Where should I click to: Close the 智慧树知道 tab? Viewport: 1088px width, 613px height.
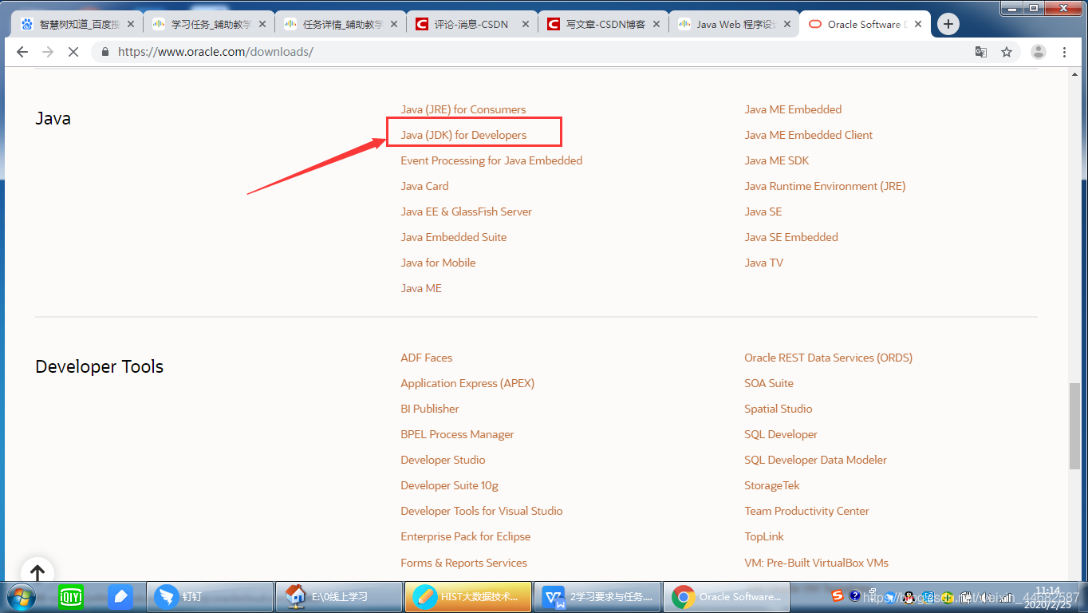131,25
